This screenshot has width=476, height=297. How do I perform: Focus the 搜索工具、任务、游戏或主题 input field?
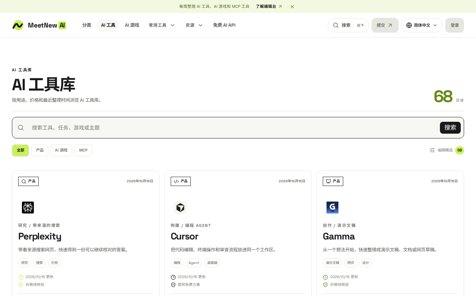234,128
